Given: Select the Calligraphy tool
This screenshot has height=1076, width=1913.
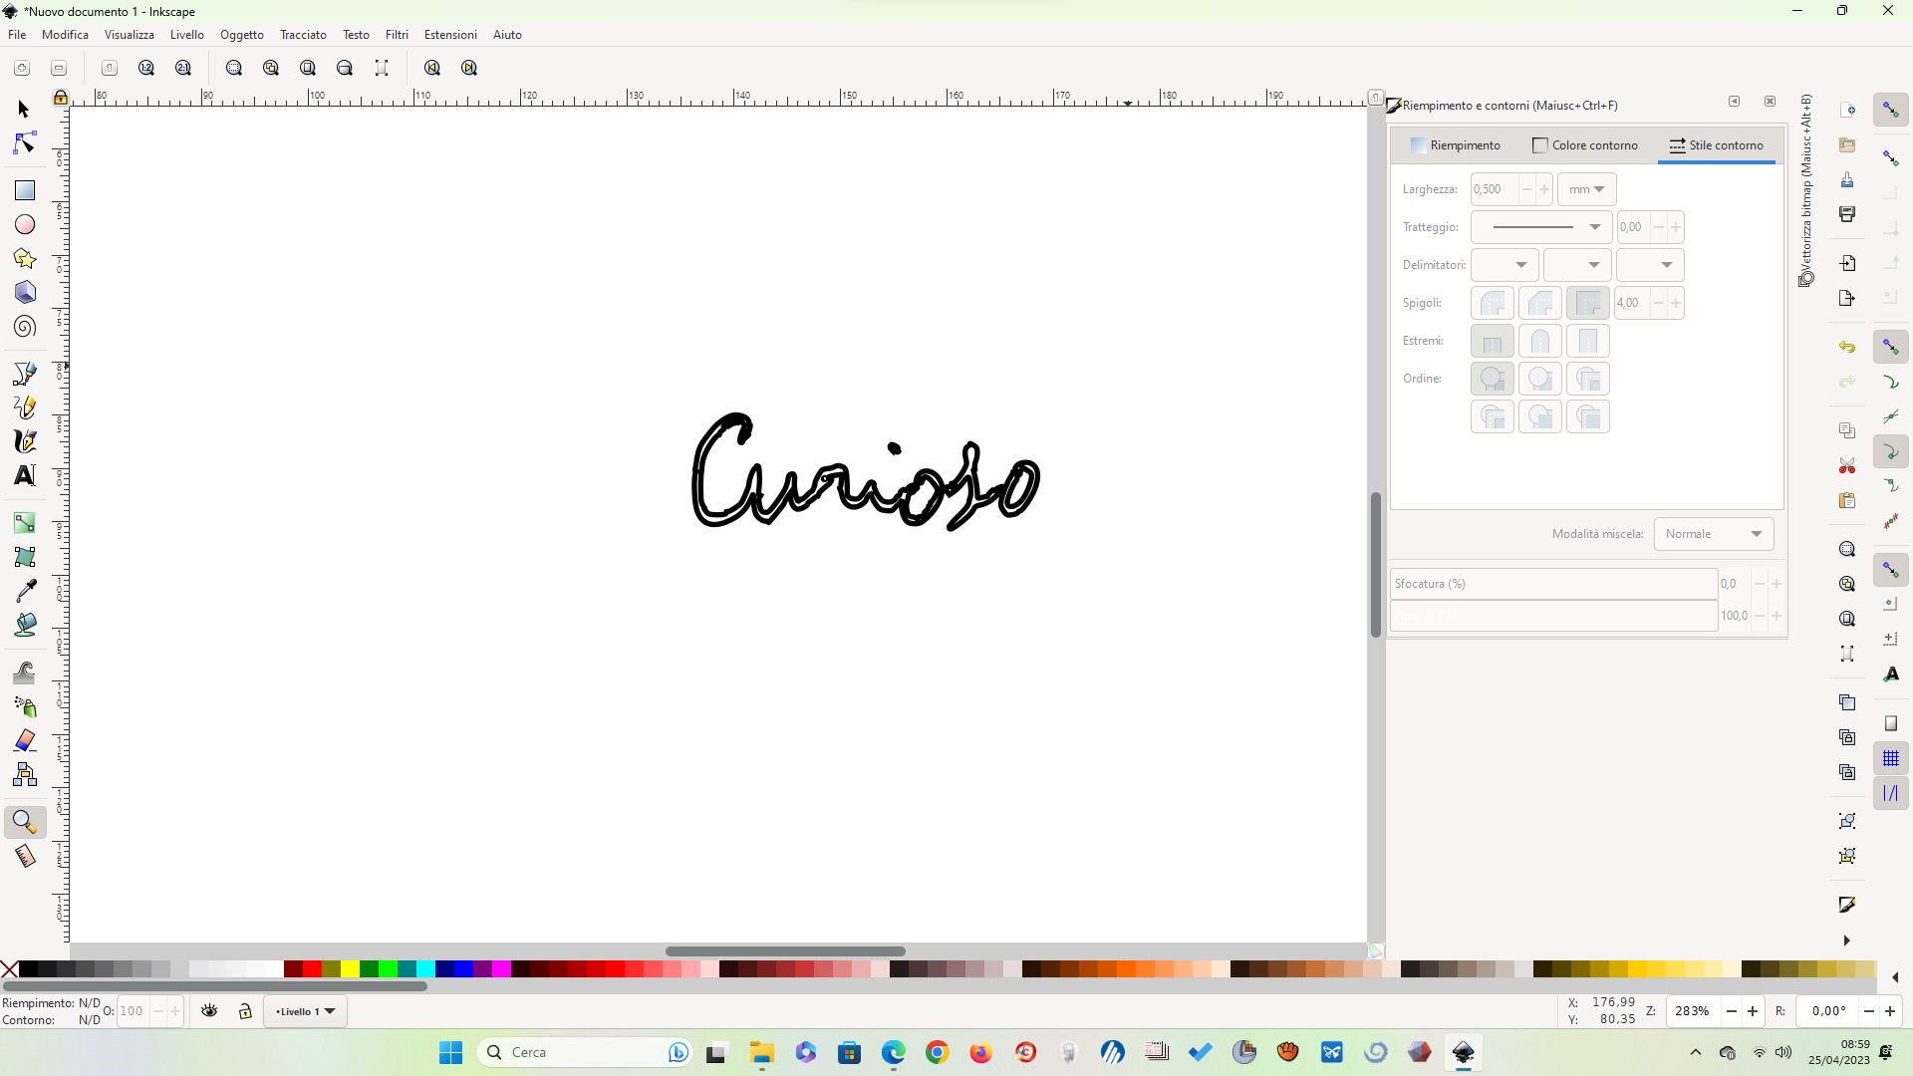Looking at the screenshot, I should 25,440.
